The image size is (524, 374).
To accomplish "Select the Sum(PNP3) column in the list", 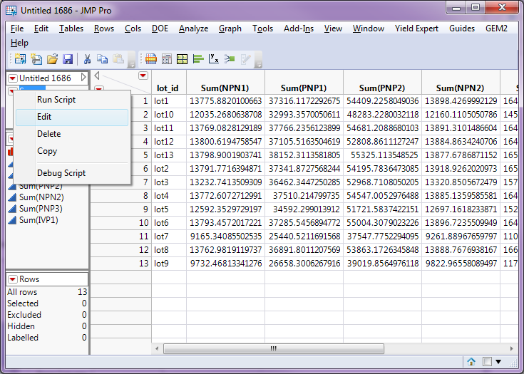I will coord(41,209).
